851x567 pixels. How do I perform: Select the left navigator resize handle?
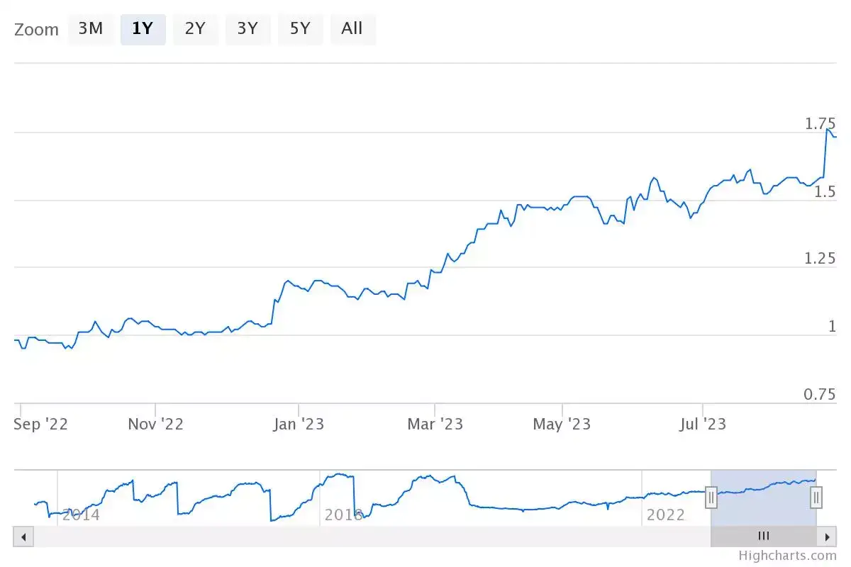pyautogui.click(x=711, y=498)
